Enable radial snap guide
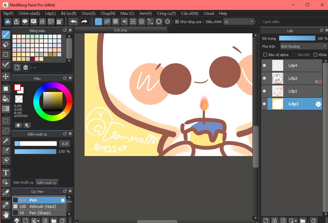Image resolution: width=328 pixels, height=223 pixels. [133, 21]
